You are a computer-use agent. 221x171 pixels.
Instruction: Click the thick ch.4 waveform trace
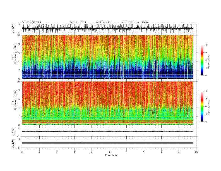(x=107, y=143)
